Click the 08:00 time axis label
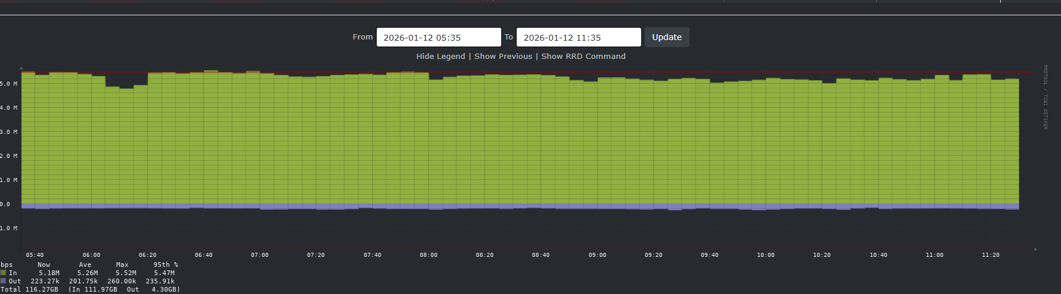The width and height of the screenshot is (1061, 294). (429, 255)
